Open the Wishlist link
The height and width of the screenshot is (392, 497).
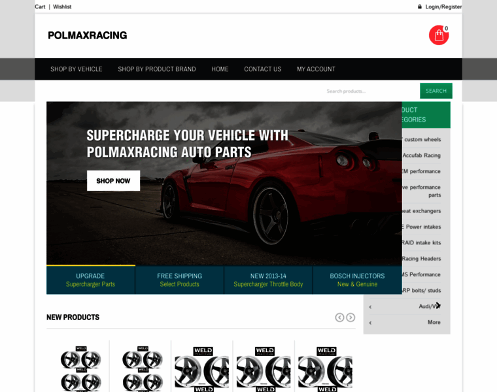(62, 7)
